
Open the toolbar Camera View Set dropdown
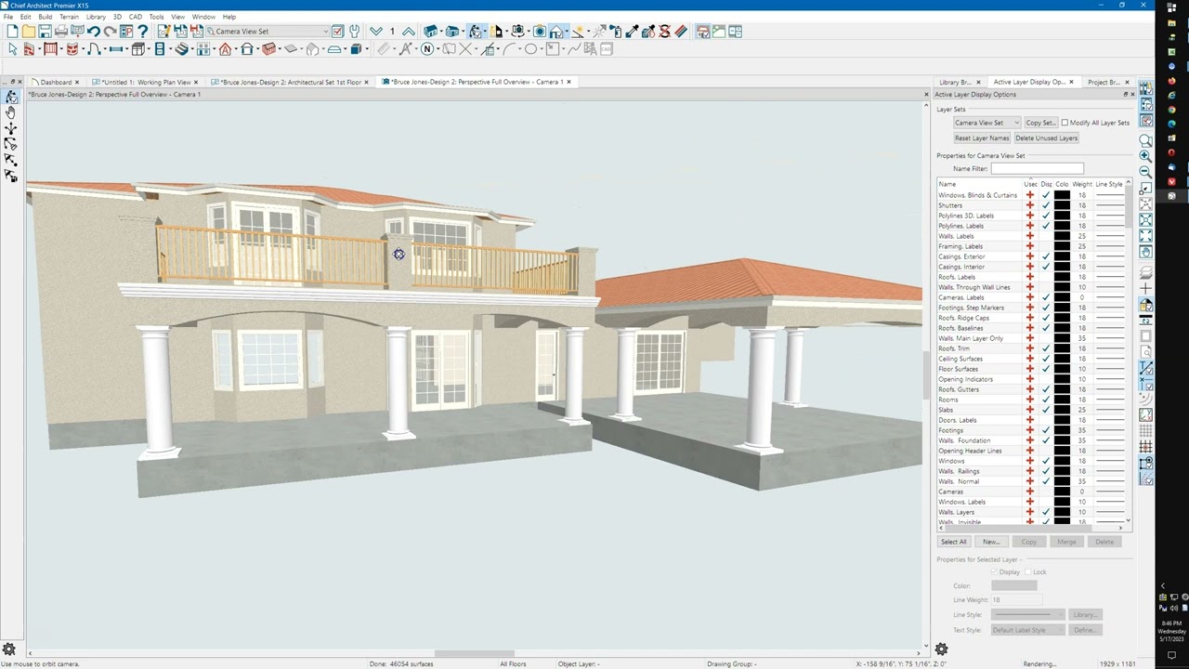[268, 32]
